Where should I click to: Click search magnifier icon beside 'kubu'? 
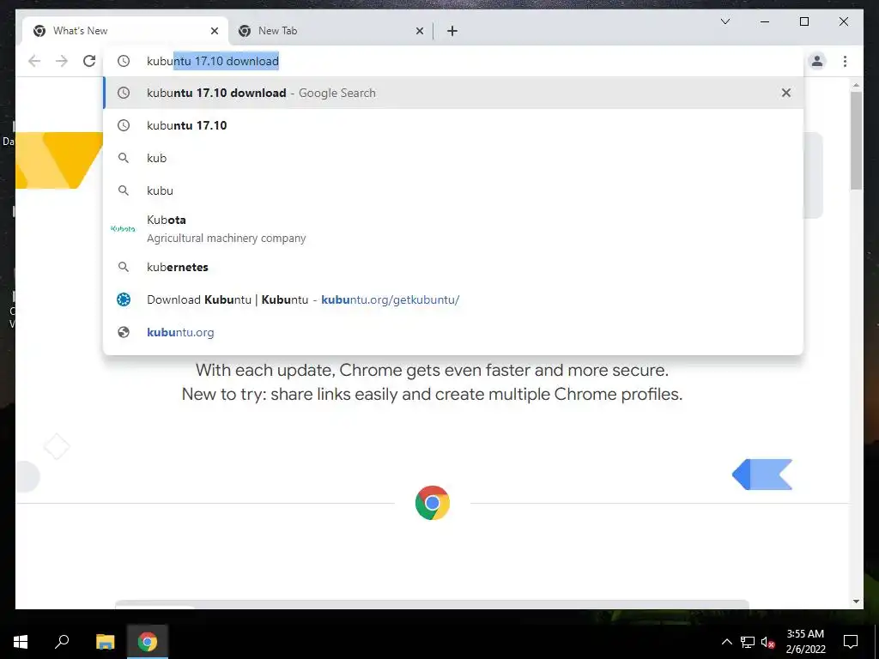tap(124, 190)
